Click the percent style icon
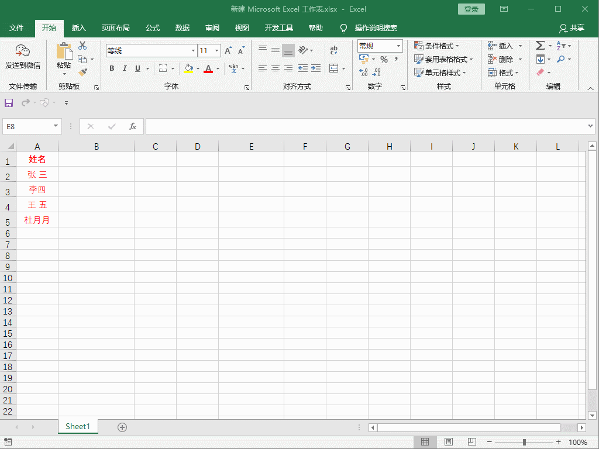Viewport: 599px width, 449px height. coord(384,60)
